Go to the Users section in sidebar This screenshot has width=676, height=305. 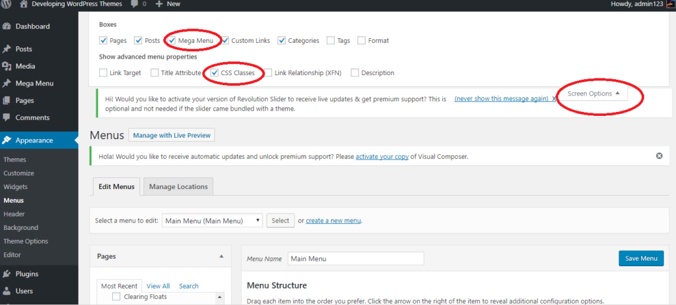(24, 291)
